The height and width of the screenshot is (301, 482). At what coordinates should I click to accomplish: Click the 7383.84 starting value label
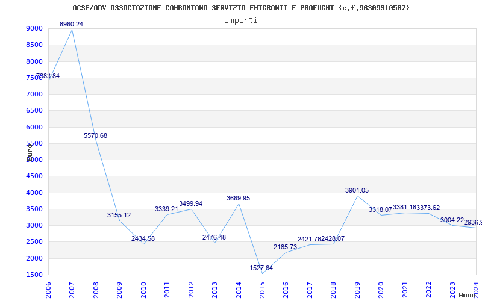click(x=48, y=76)
